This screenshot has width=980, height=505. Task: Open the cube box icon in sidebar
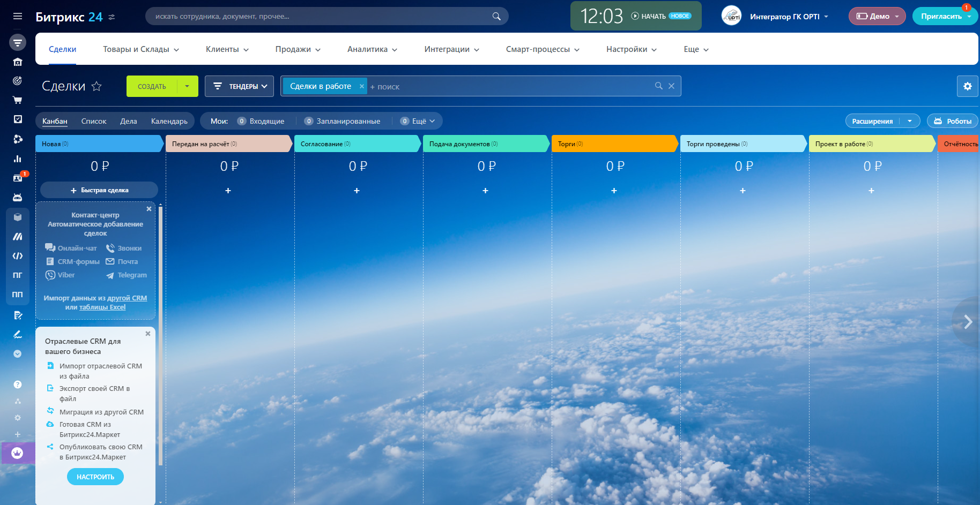(18, 217)
